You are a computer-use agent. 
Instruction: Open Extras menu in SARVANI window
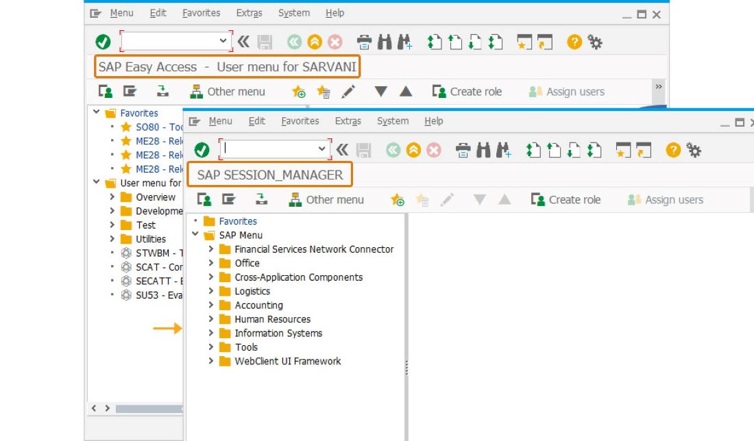(249, 13)
